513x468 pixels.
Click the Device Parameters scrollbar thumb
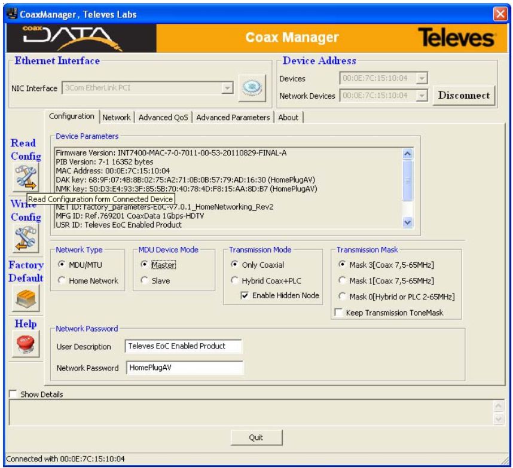pos(407,180)
